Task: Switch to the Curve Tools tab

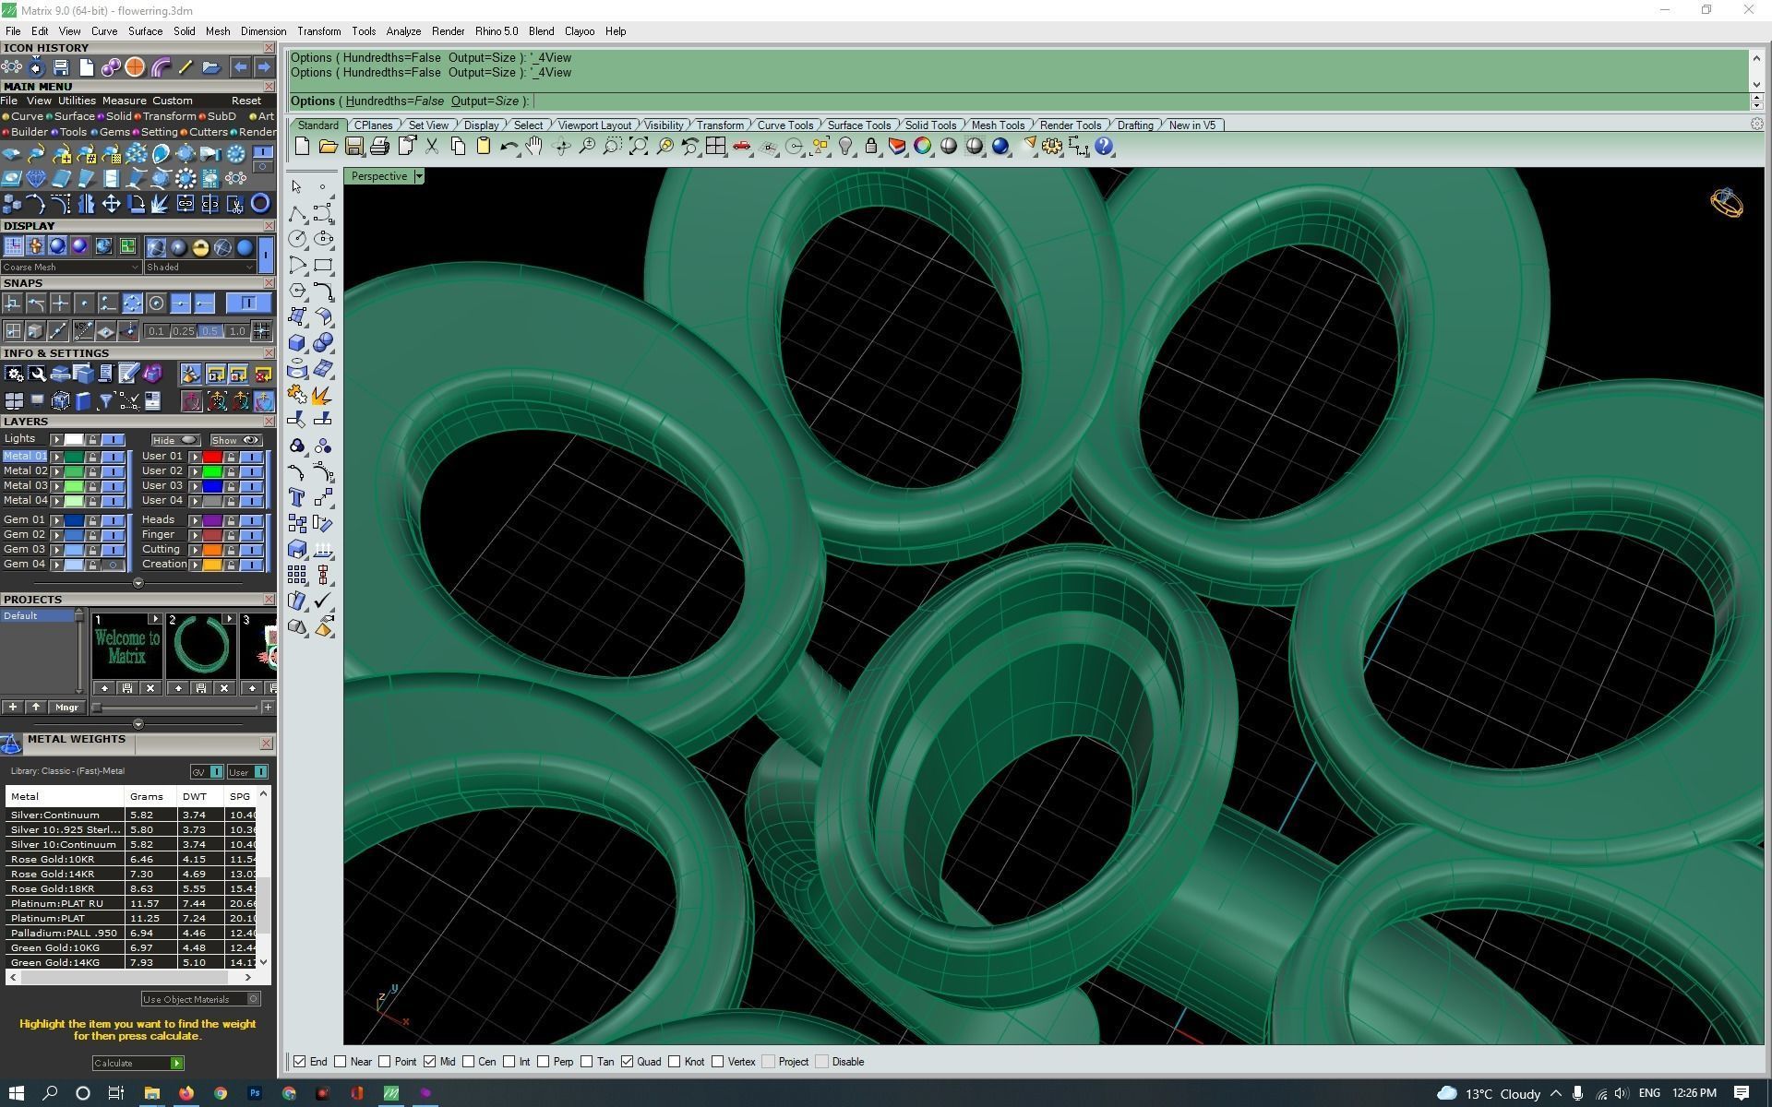Action: tap(785, 125)
